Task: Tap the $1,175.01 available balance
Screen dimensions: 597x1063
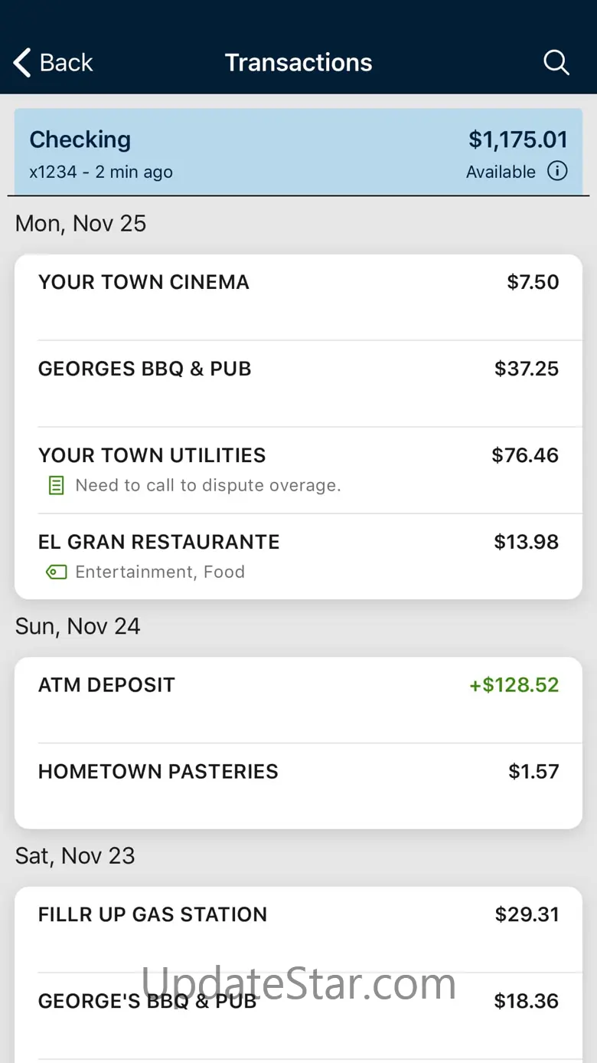Action: click(x=518, y=139)
